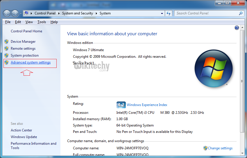Viewport: 247px width, 158px height.
Task: Click the Forward navigation arrow button
Action: pos(15,13)
